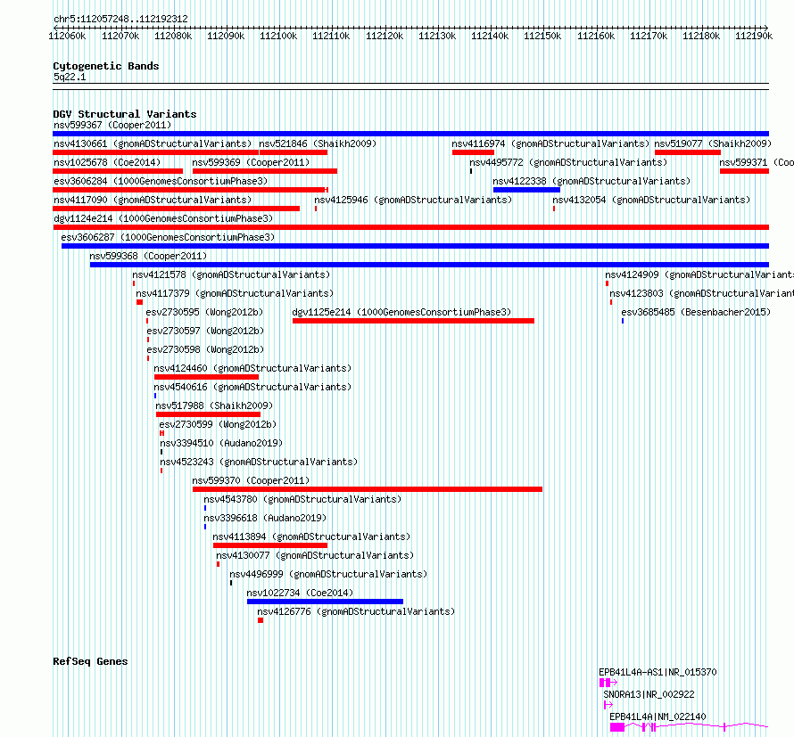
Task: Click the RefSeq Genes track title
Action: point(90,661)
